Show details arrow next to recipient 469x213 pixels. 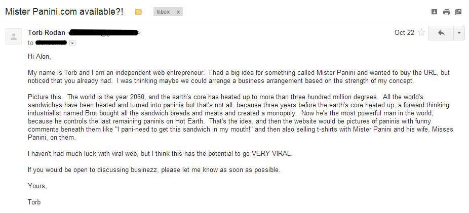[72, 44]
